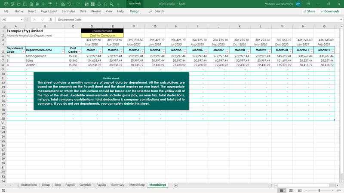Click the print preview page icon in toolbar
The height and width of the screenshot is (193, 344).
[31, 4]
